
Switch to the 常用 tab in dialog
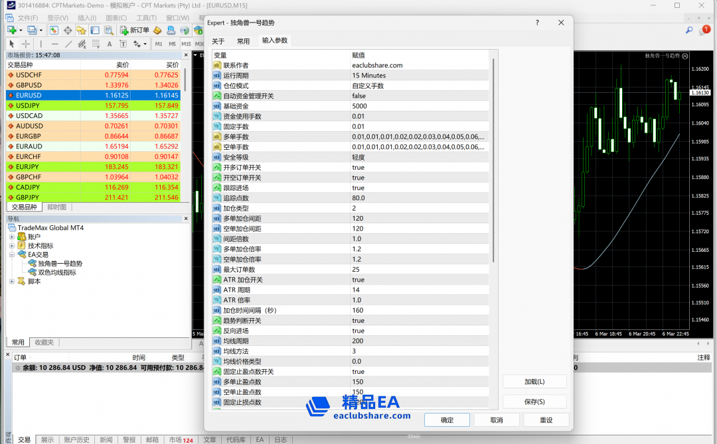(x=244, y=41)
